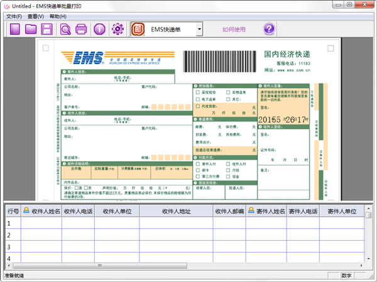Image resolution: width=377 pixels, height=282 pixels.
Task: Click the table's scroll right arrow
Action: [361, 266]
